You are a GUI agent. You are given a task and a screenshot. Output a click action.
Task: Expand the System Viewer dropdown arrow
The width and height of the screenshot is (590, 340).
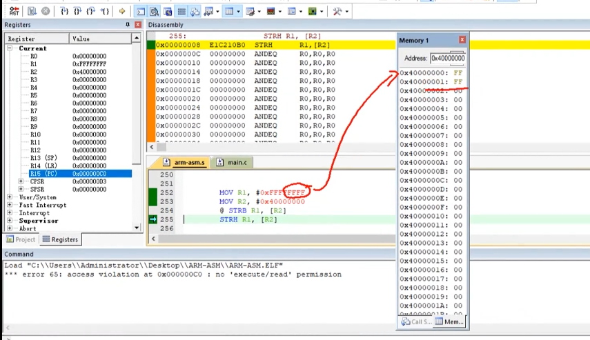pos(322,12)
